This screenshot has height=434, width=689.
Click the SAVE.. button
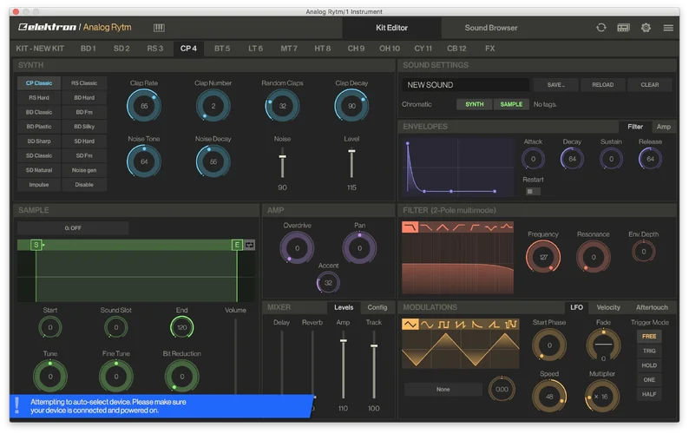556,85
